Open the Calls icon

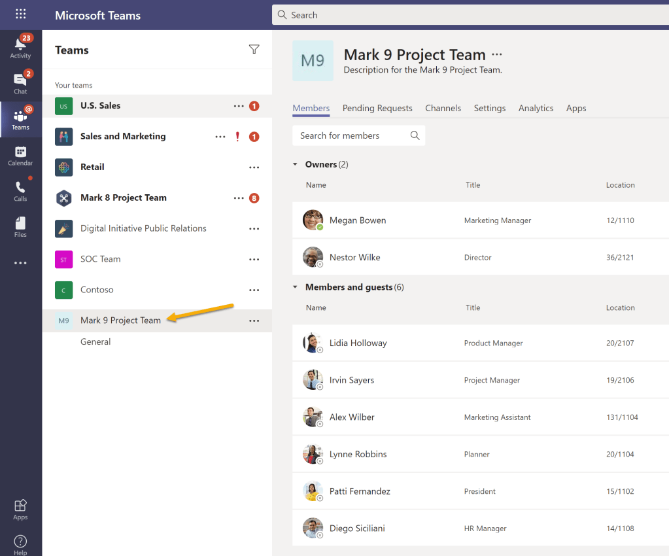click(x=20, y=190)
